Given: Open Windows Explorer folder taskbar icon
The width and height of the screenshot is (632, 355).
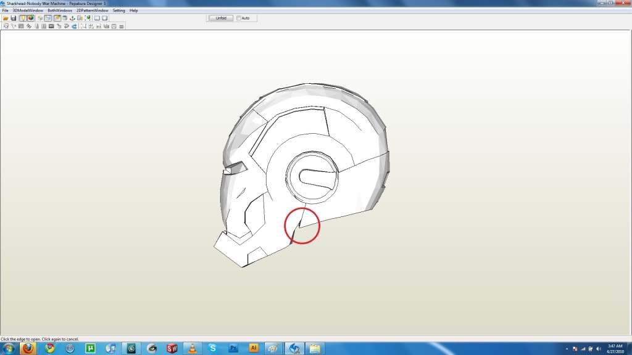Looking at the screenshot, I should (315, 348).
